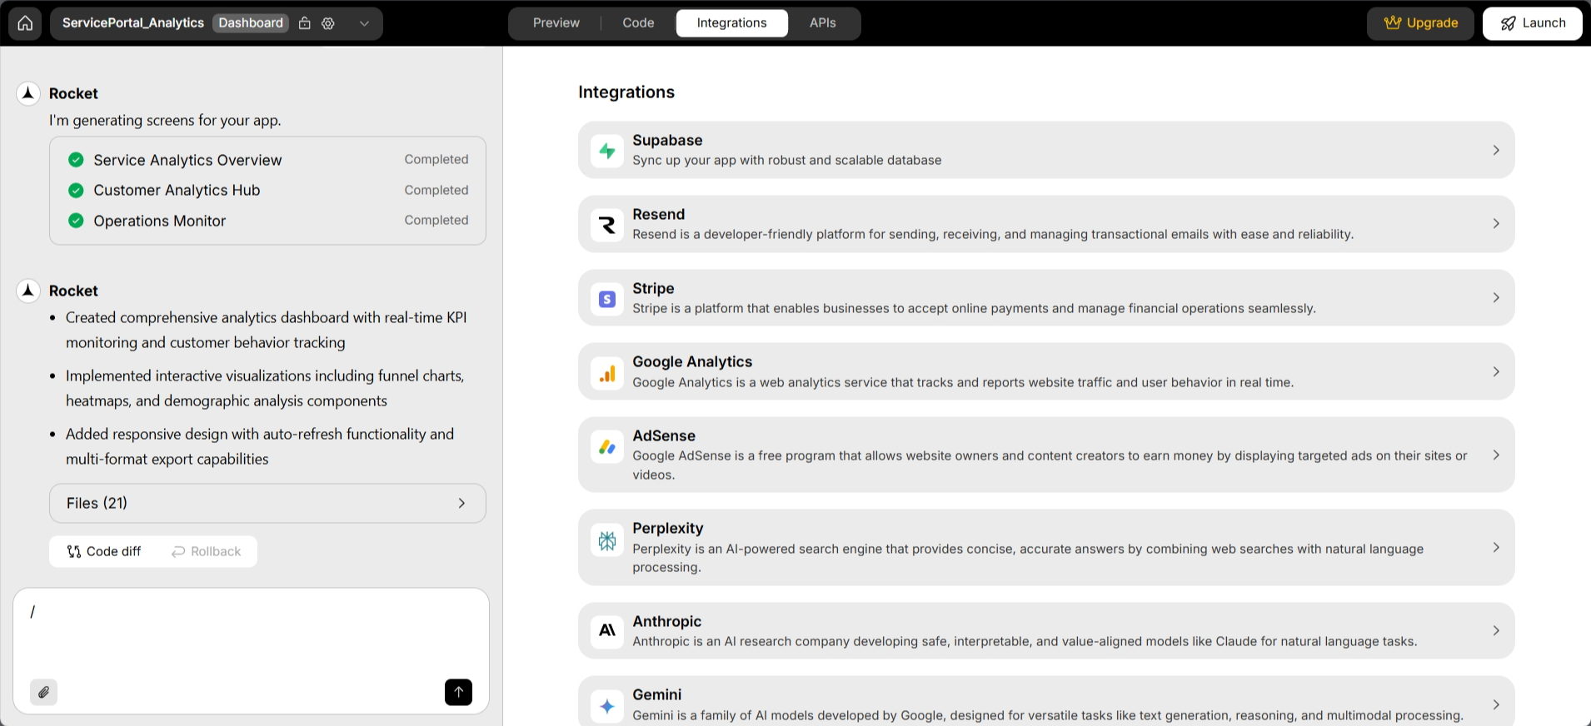
Task: Click the Resend logo icon
Action: (x=607, y=225)
